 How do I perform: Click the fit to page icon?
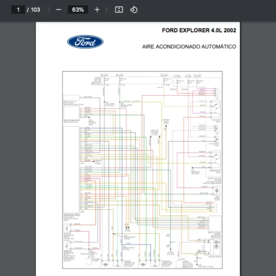[119, 10]
